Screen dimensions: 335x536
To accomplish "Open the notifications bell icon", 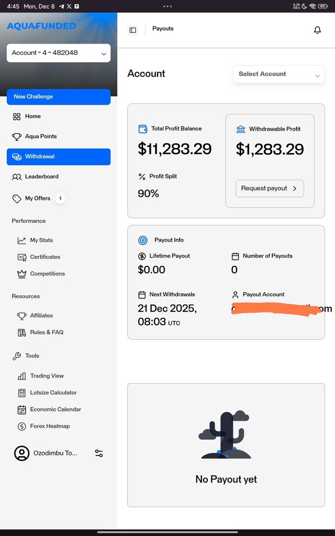I will tap(317, 30).
